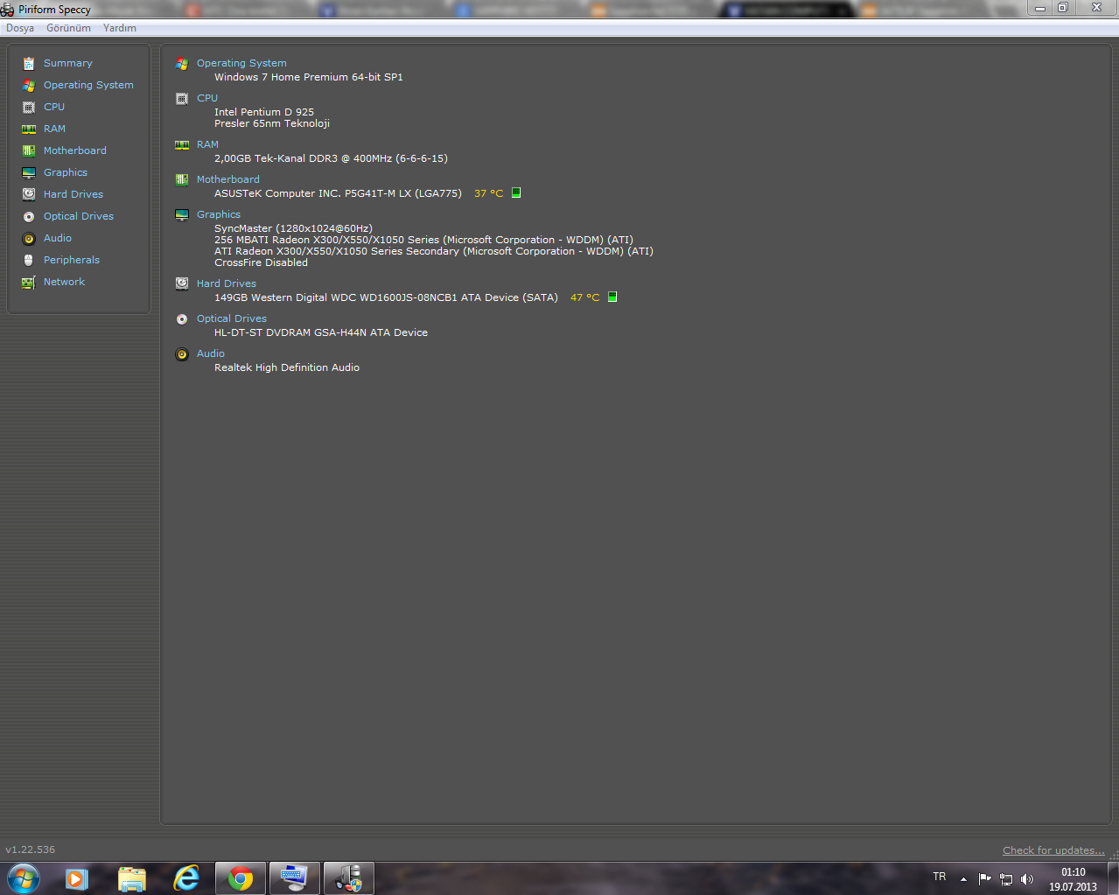Click the Check for updates link

tap(1053, 850)
